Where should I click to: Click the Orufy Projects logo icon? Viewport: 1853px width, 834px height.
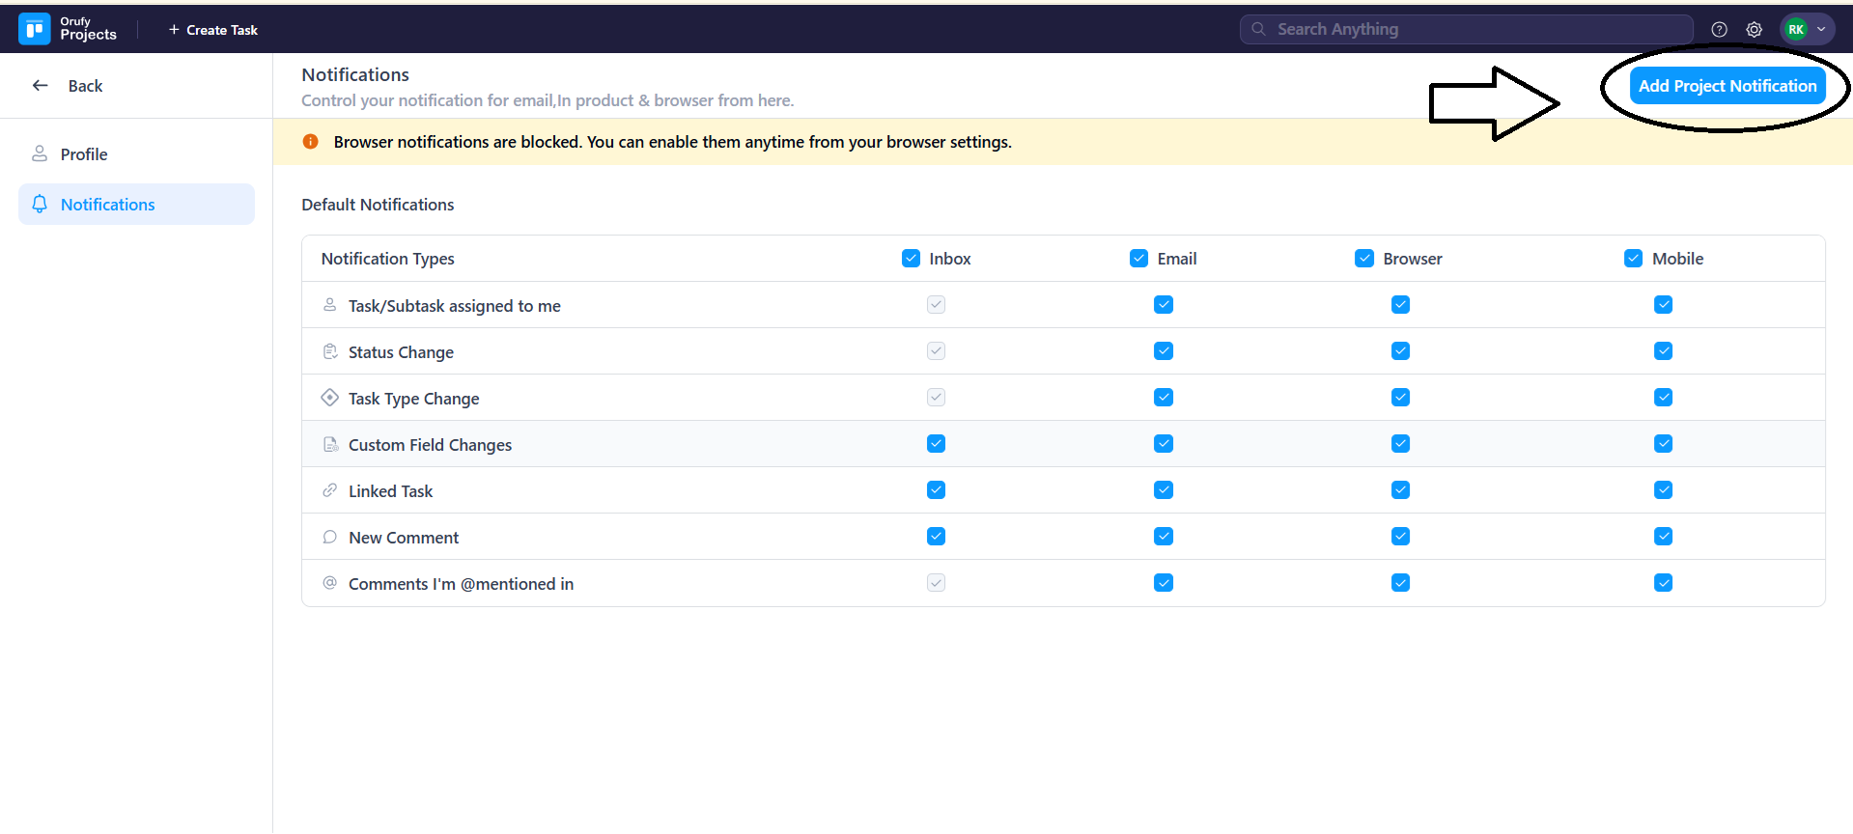click(35, 29)
